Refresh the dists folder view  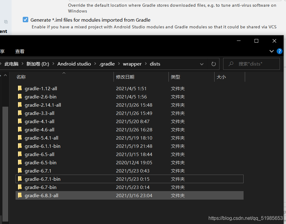coord(213,64)
